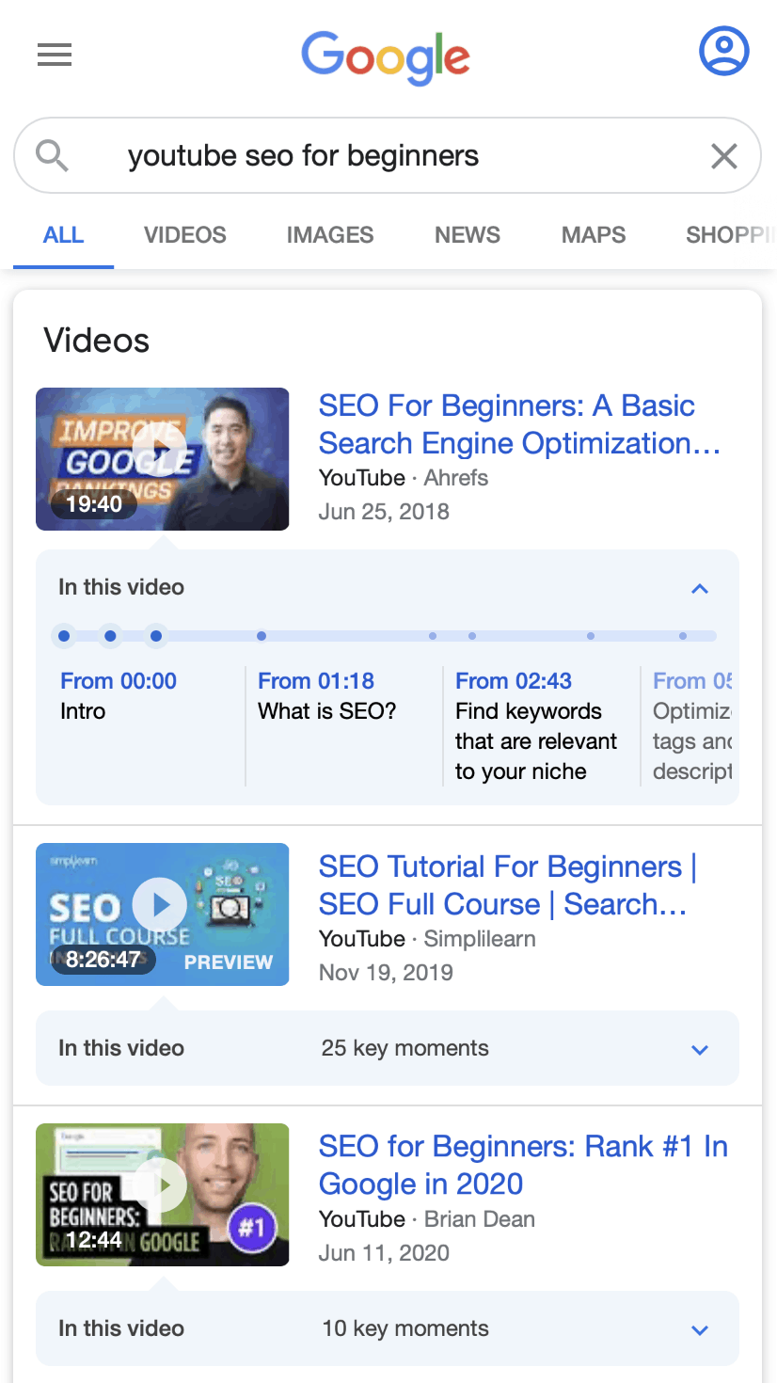Image resolution: width=777 pixels, height=1383 pixels.
Task: Click the 'Videos' section heading
Action: (97, 341)
